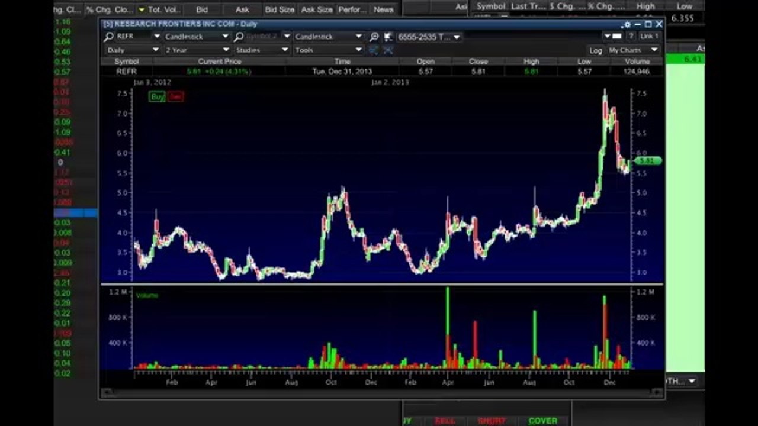
Task: Click the Perfor... column header
Action: pyautogui.click(x=352, y=9)
